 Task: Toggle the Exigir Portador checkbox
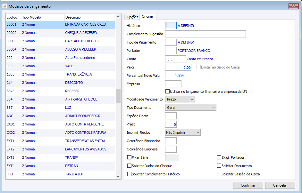(x=219, y=157)
